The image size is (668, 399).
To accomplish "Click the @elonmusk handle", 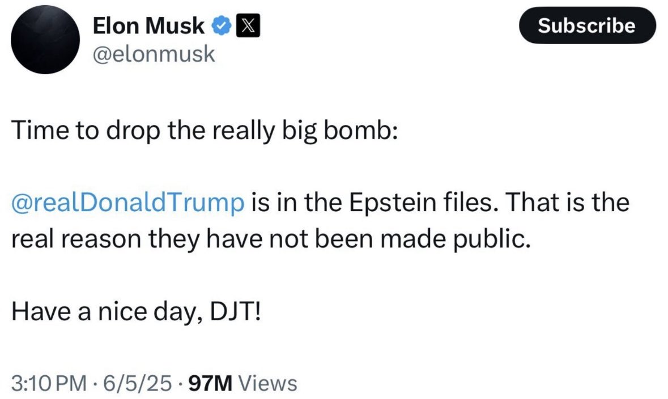I will (153, 54).
